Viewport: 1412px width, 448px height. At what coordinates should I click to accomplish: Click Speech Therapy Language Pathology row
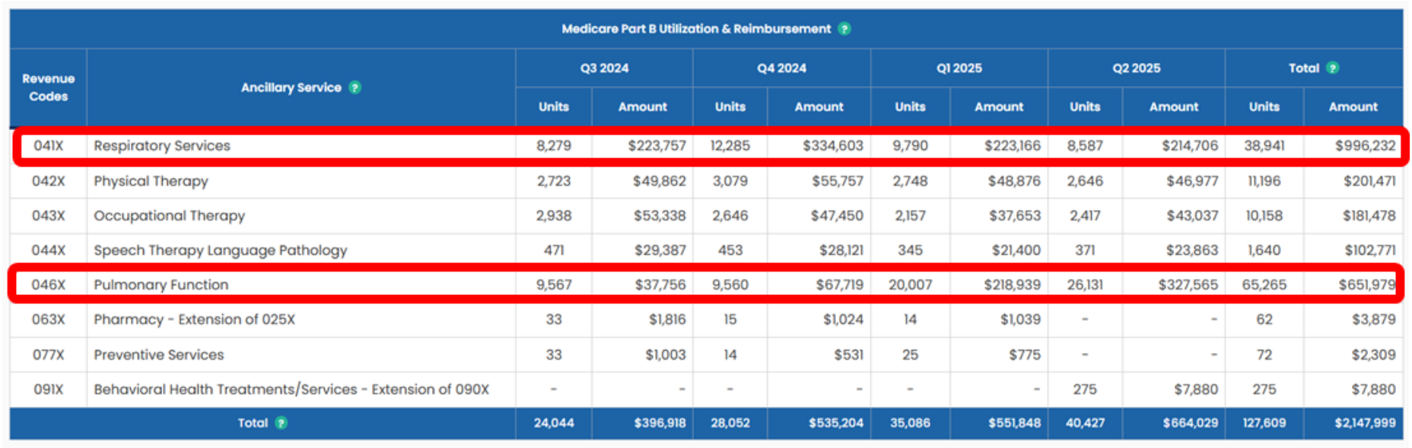tap(220, 250)
